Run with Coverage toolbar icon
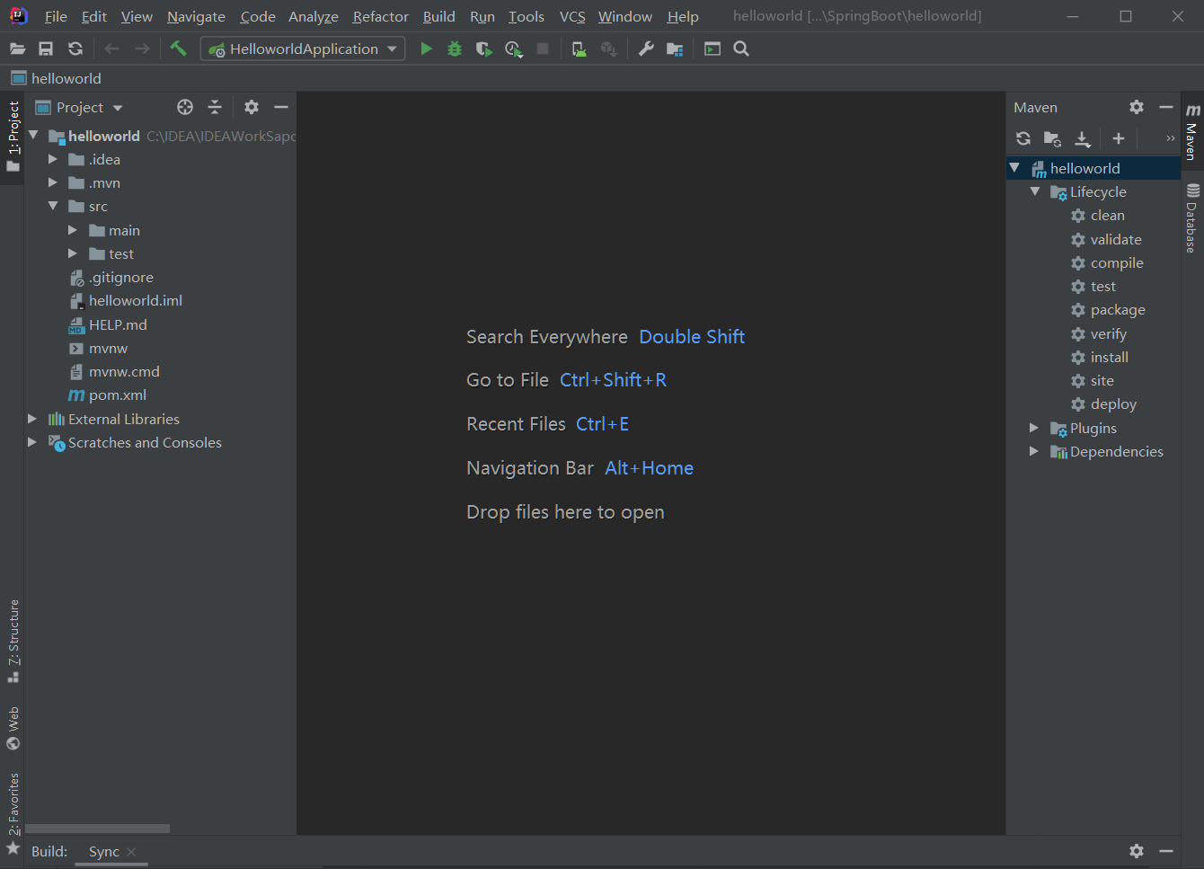Viewport: 1204px width, 869px height. (484, 49)
